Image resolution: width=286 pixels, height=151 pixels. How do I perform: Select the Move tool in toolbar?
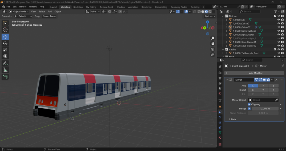(5, 37)
